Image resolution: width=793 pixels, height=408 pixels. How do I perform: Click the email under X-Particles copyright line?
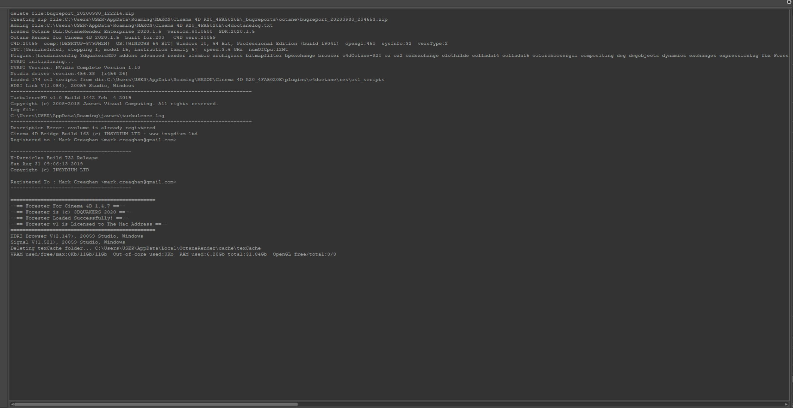138,182
